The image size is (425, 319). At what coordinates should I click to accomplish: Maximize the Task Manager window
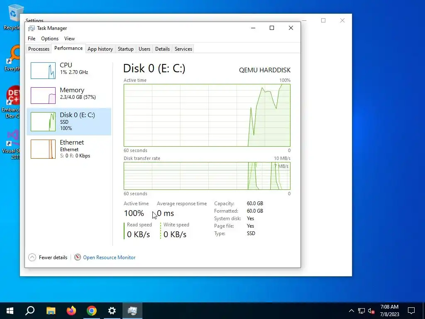click(x=272, y=28)
